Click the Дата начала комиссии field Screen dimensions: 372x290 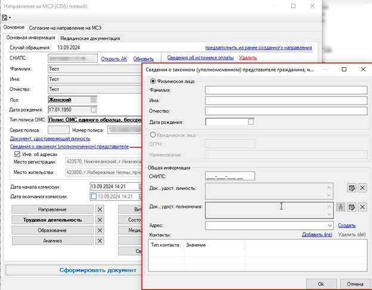pos(116,186)
